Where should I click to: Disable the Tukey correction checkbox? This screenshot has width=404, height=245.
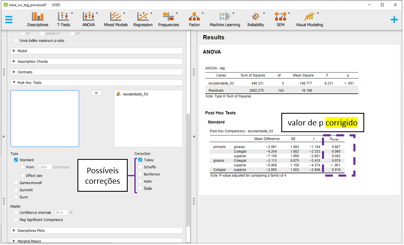pos(140,160)
